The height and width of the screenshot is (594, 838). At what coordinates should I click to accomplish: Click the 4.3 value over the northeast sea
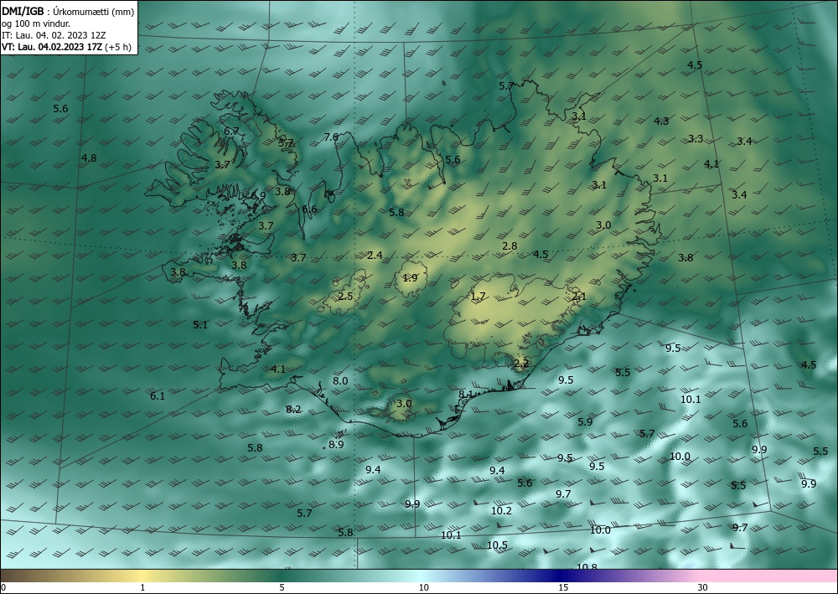(x=661, y=121)
